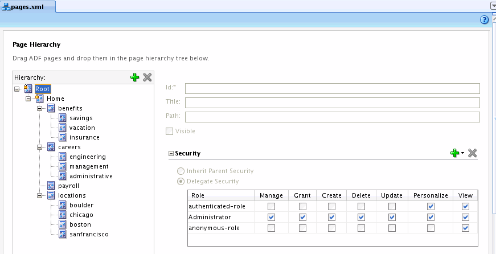Click the pages.xml tab file icon
This screenshot has width=496, height=254.
[x=6, y=6]
